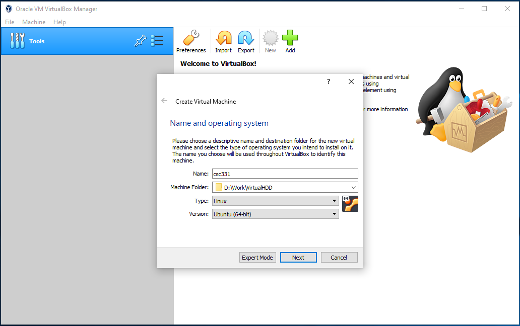Viewport: 520px width, 326px height.
Task: Click the New machine toolbar icon
Action: (x=270, y=42)
